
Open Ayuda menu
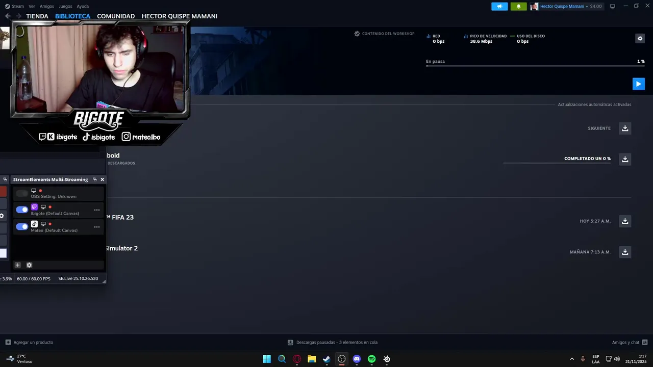coord(83,6)
